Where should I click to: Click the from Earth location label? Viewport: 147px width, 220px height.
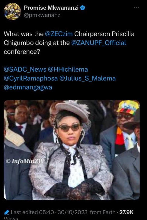[x=103, y=212]
